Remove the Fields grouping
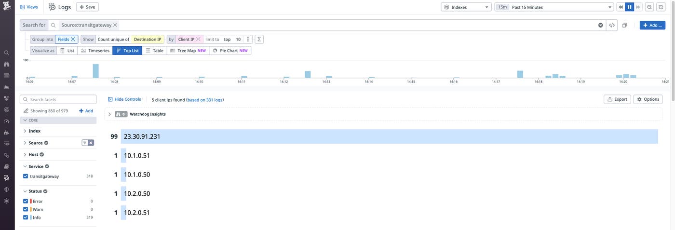Screen dimensions: 675x230 pos(73,39)
